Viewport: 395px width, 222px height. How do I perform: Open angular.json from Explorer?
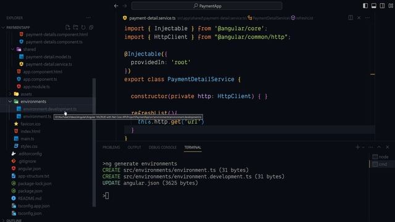29,168
